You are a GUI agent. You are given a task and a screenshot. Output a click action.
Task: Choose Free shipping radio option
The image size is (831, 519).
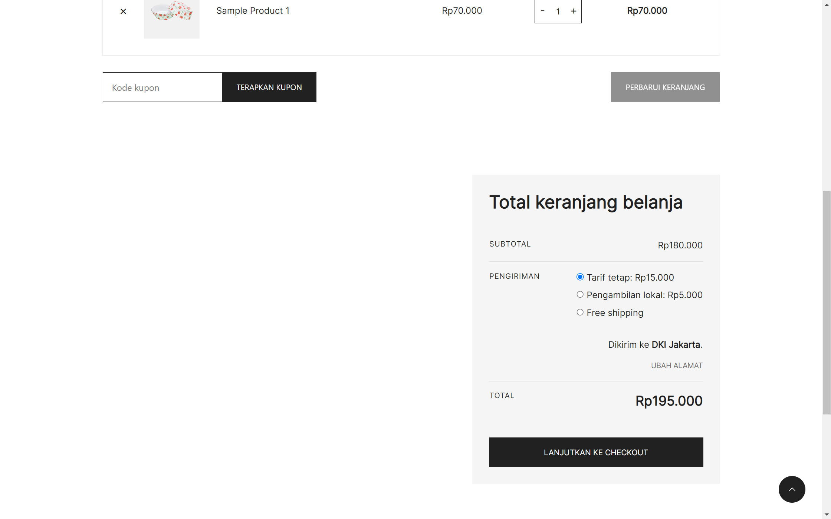click(580, 313)
